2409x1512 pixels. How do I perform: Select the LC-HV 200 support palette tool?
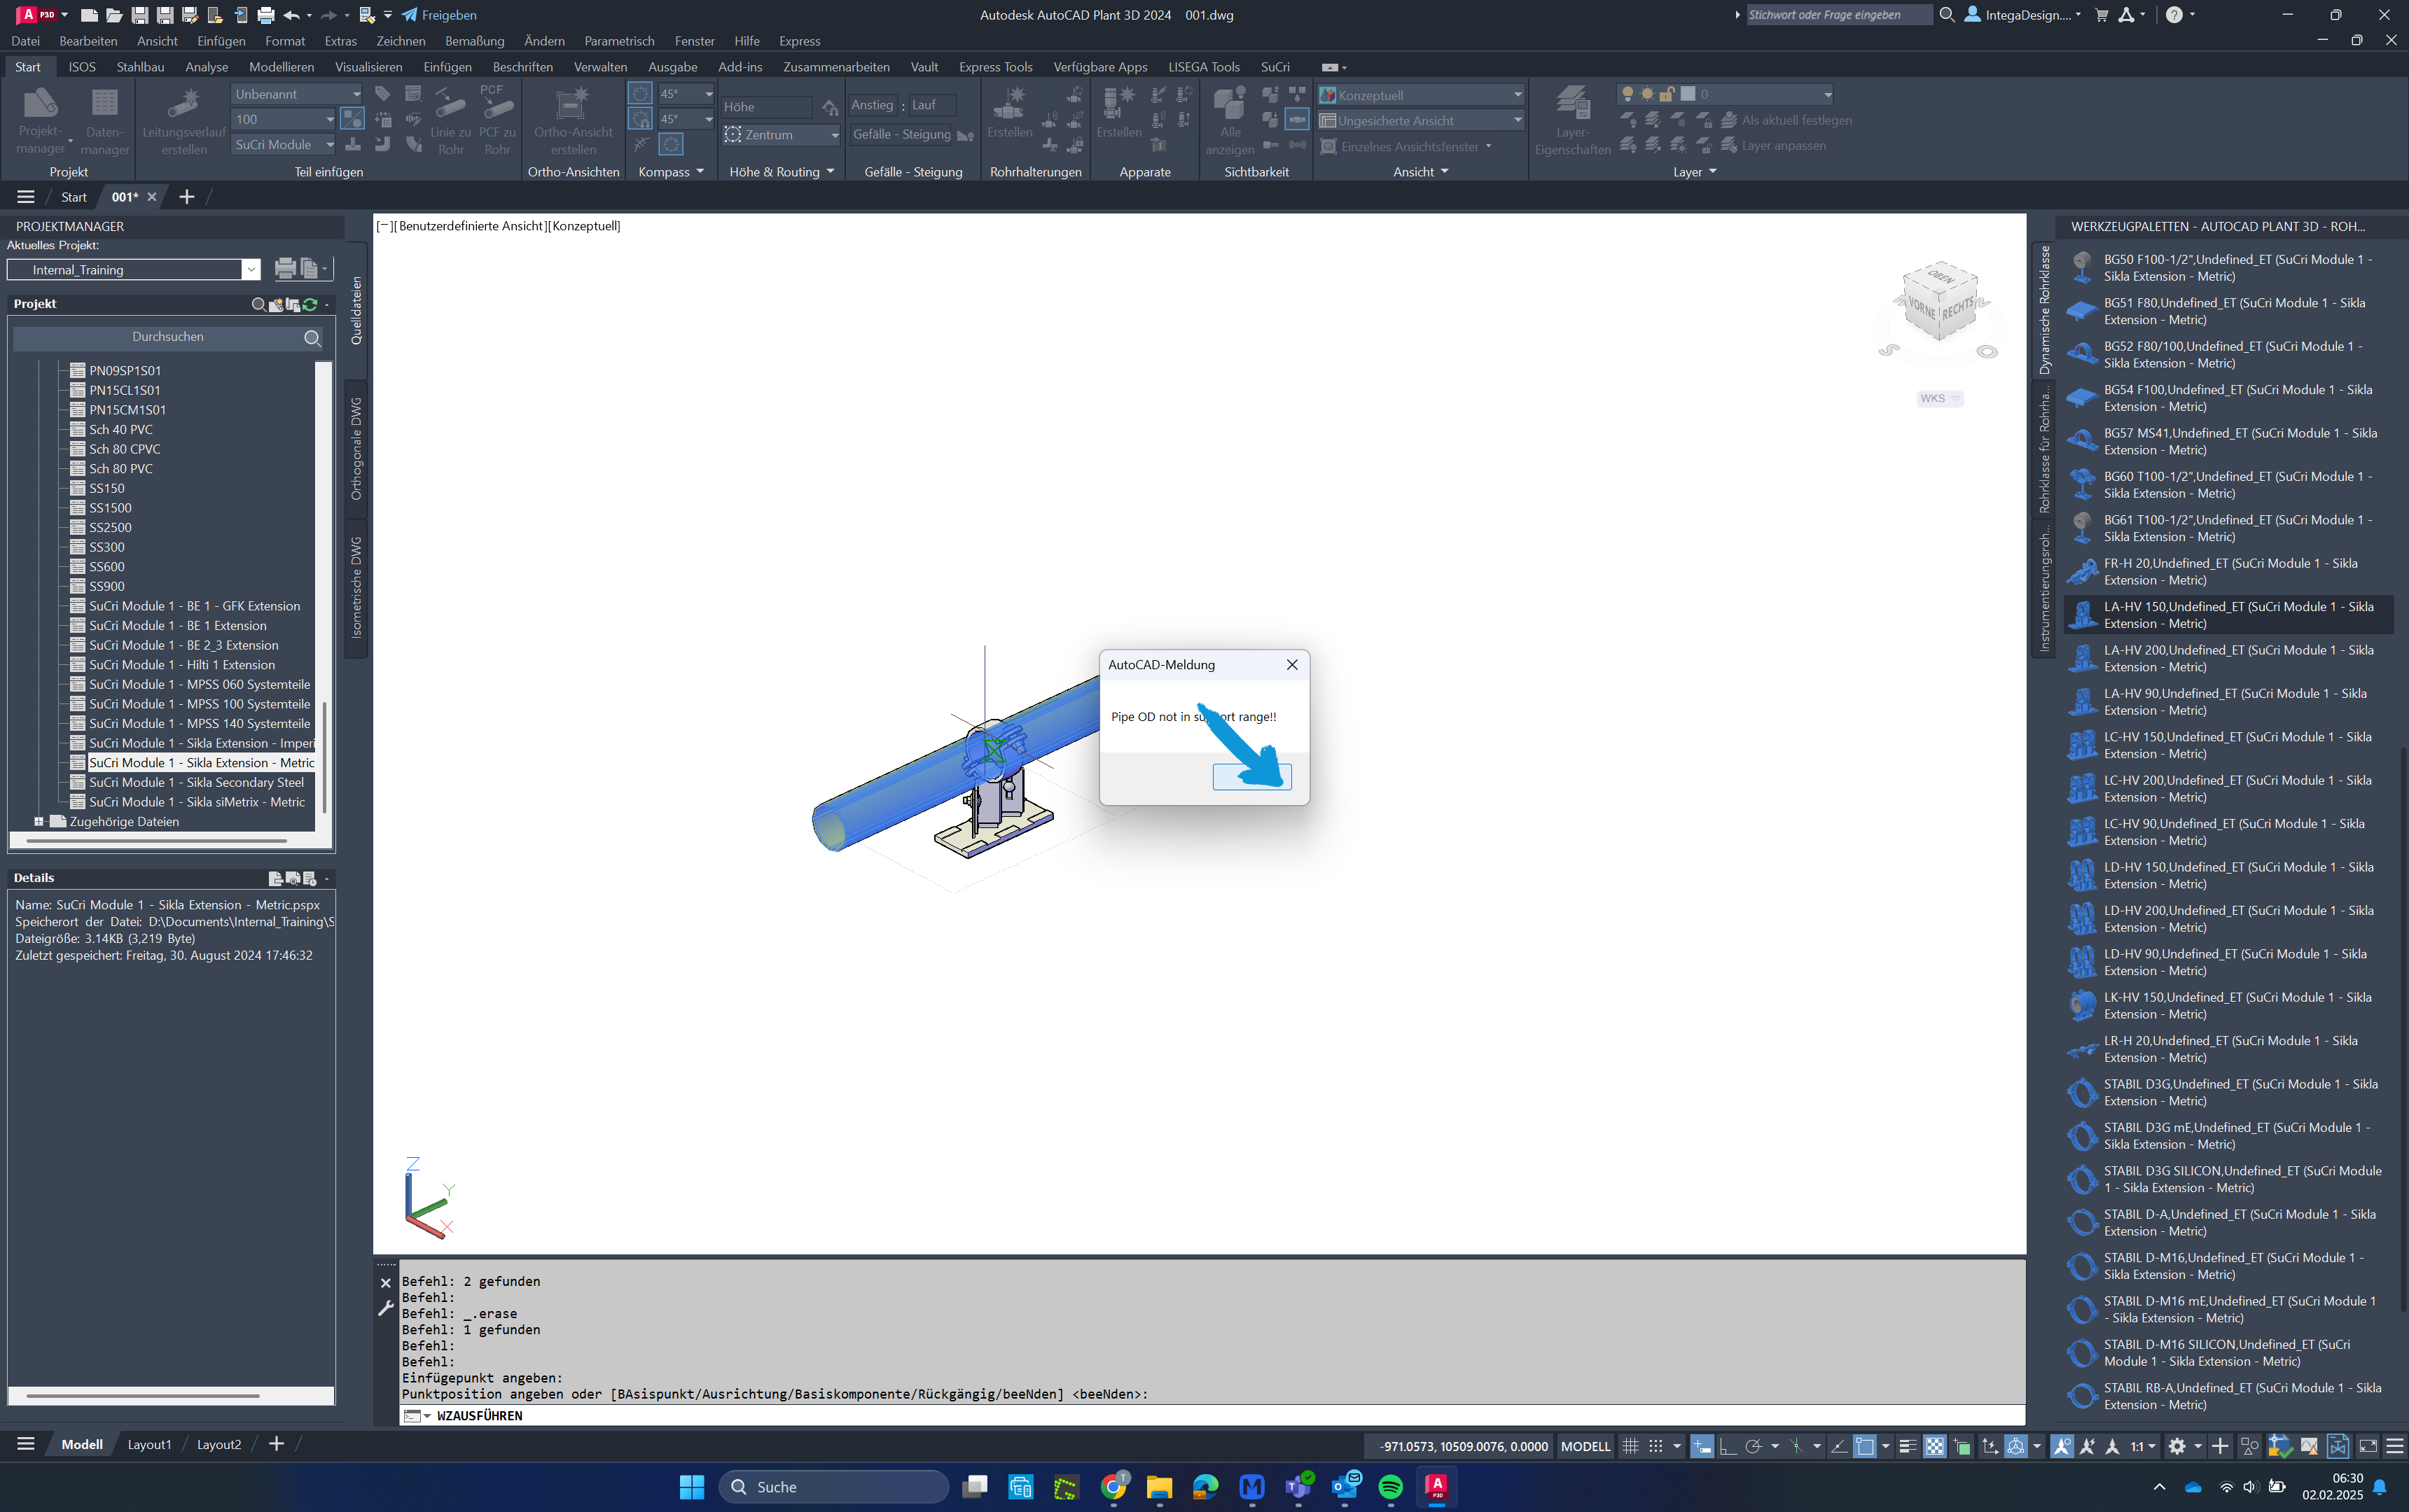tap(2228, 789)
